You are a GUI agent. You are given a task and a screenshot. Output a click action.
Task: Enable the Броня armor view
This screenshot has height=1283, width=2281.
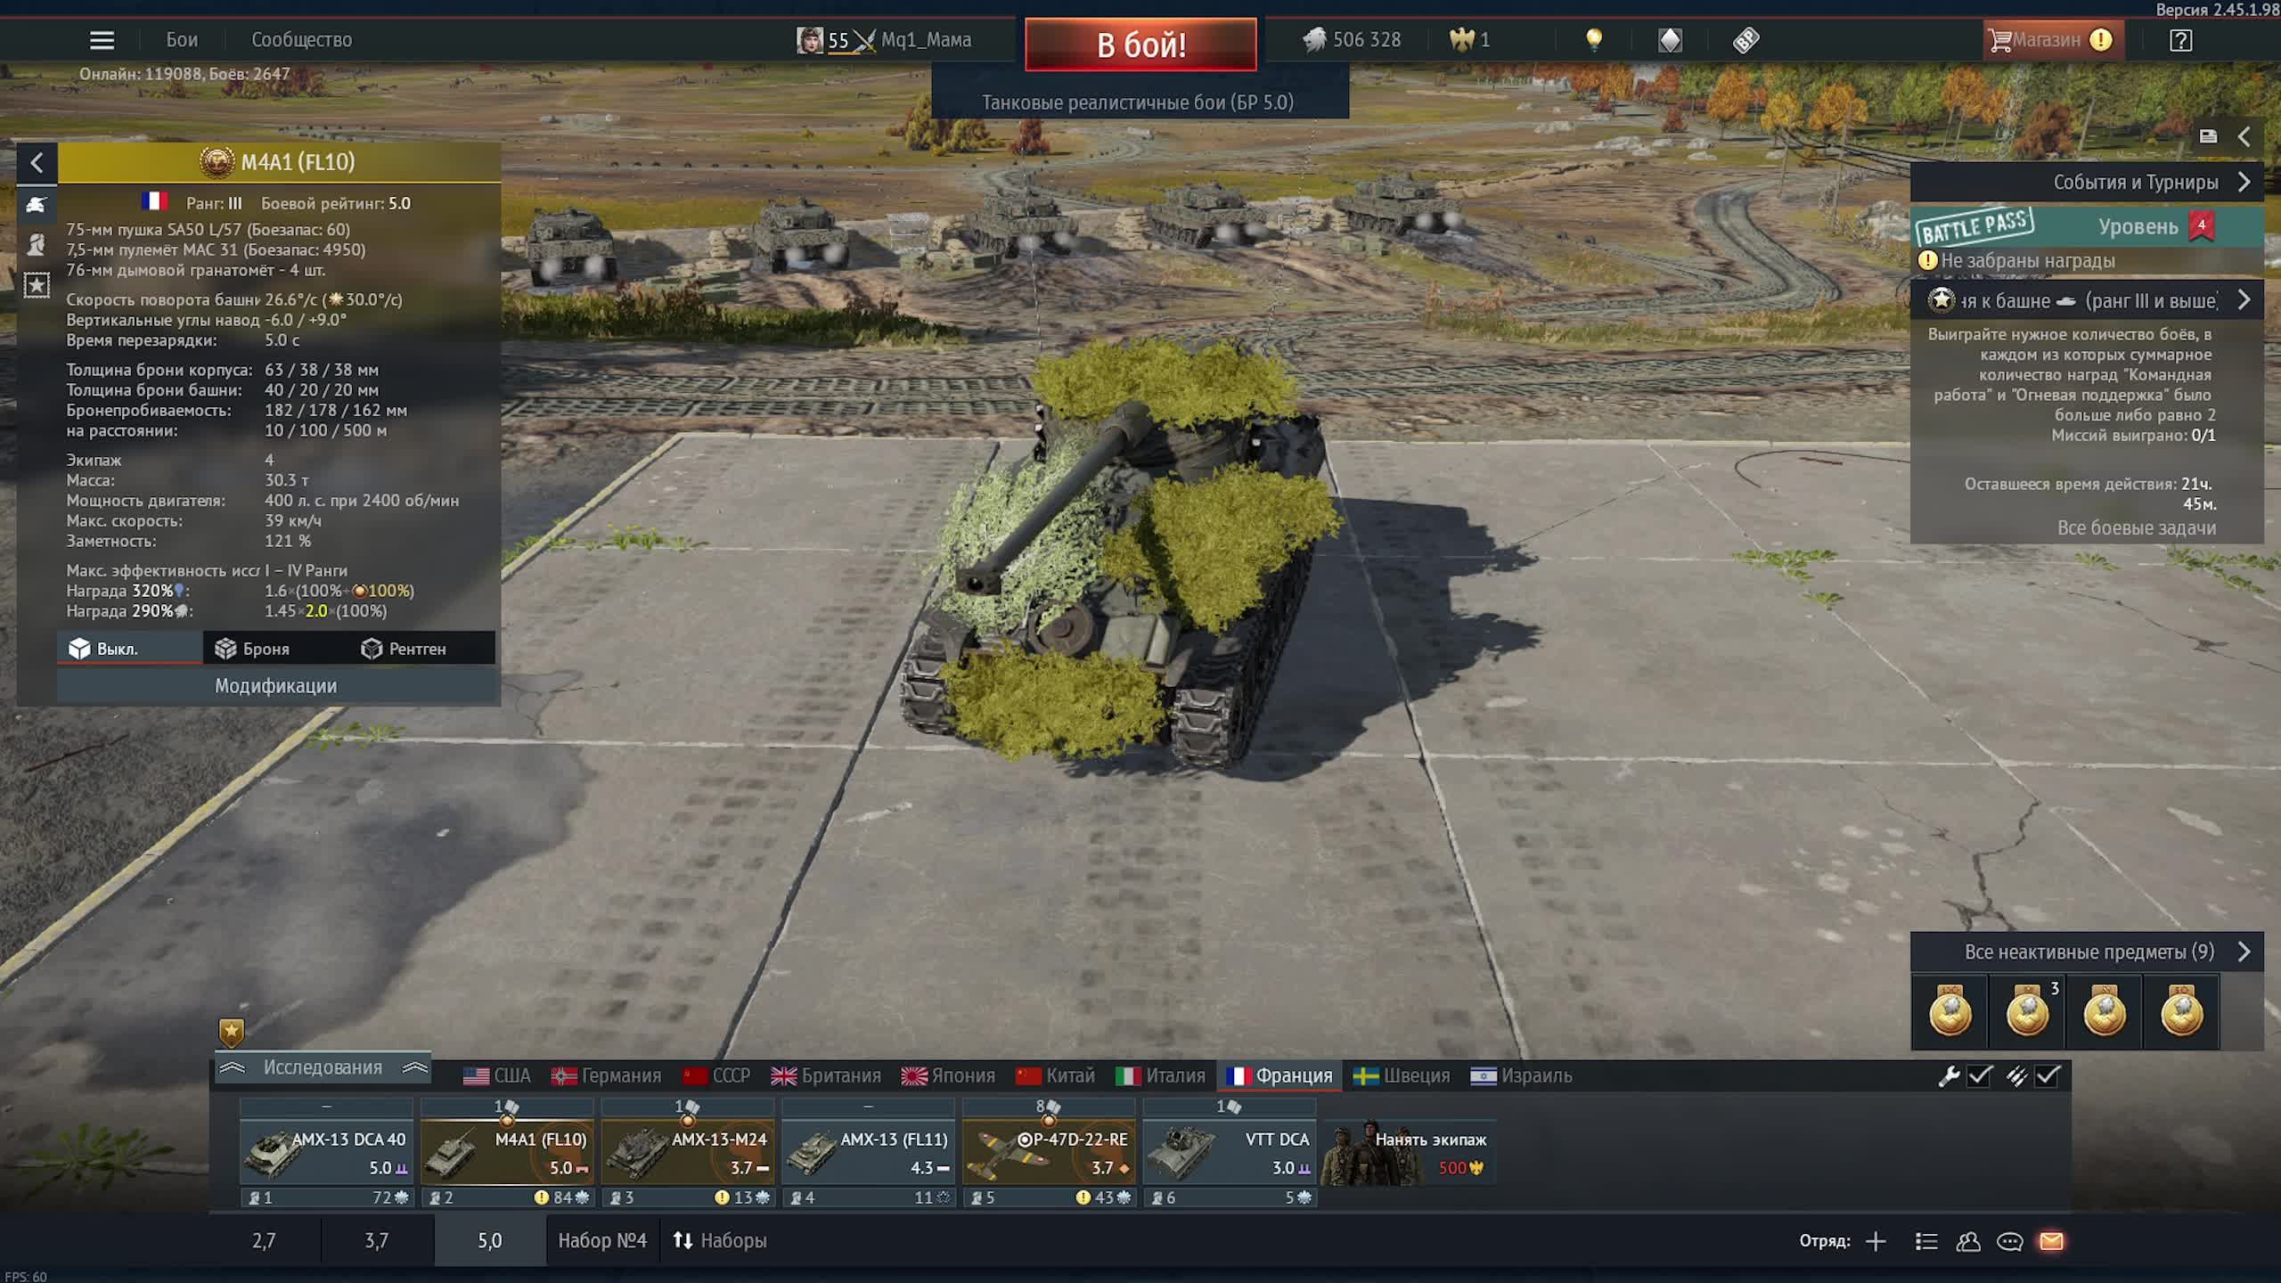click(275, 649)
